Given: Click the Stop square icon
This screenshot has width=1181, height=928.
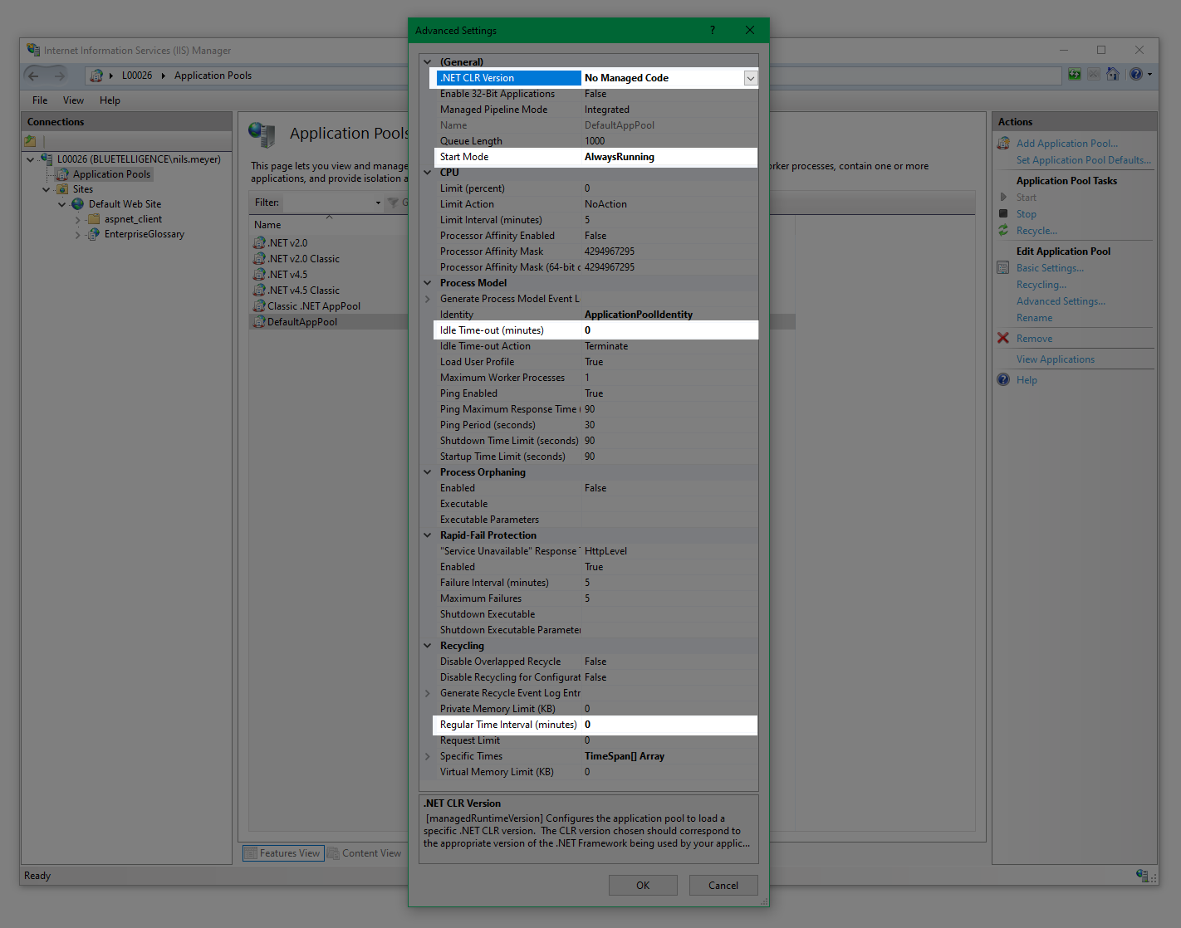Looking at the screenshot, I should coord(1003,213).
